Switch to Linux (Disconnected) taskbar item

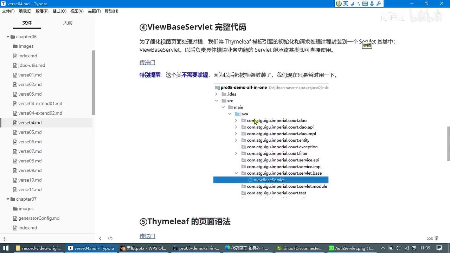(300, 248)
